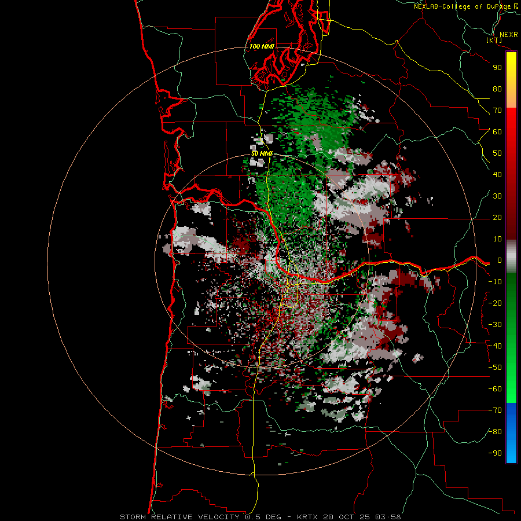The image size is (521, 521).
Task: Select the -40 value on the velocity scale
Action: pos(495,346)
